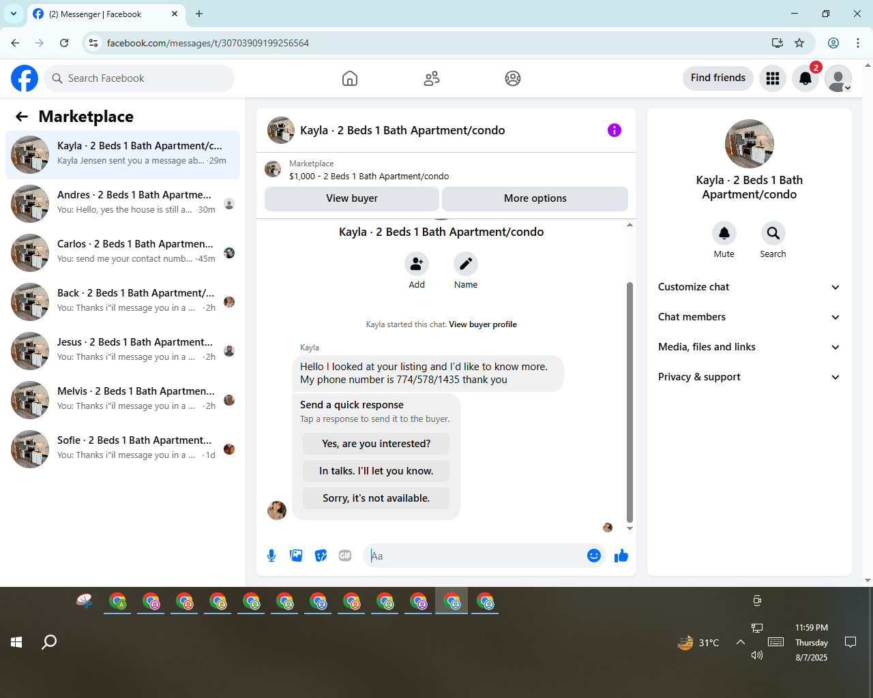
Task: Click Kayla's large profile picture in right panel
Action: point(750,144)
